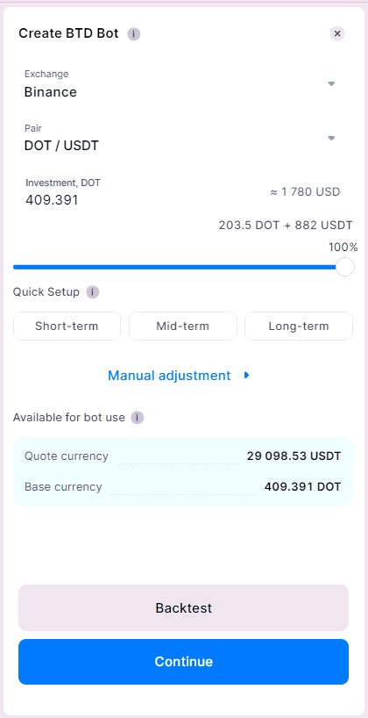Click the middle of the investment slider track
Viewport: 368px width, 718px height.
pos(178,267)
